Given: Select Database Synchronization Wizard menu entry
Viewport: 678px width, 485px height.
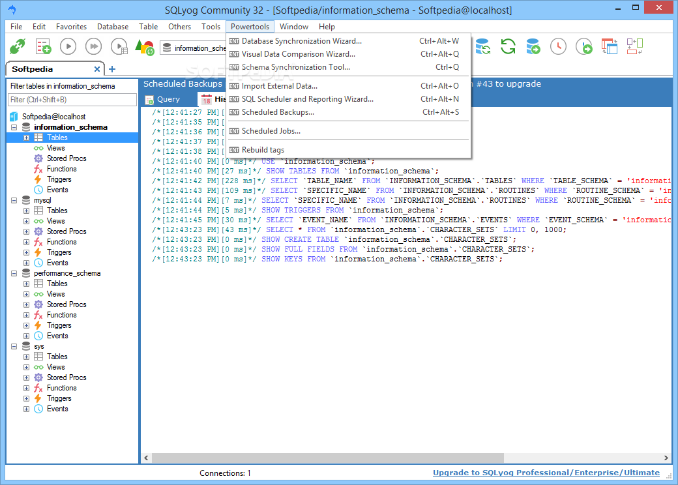Looking at the screenshot, I should click(348, 41).
